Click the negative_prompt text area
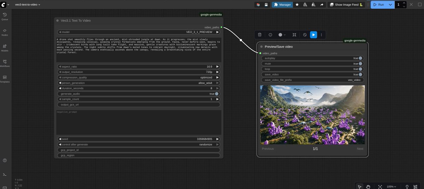The width and height of the screenshot is (424, 189). tap(139, 122)
